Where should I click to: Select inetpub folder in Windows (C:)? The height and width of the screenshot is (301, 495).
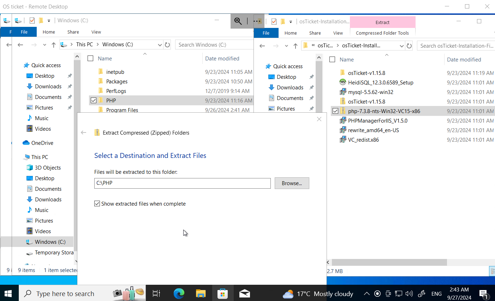[115, 72]
